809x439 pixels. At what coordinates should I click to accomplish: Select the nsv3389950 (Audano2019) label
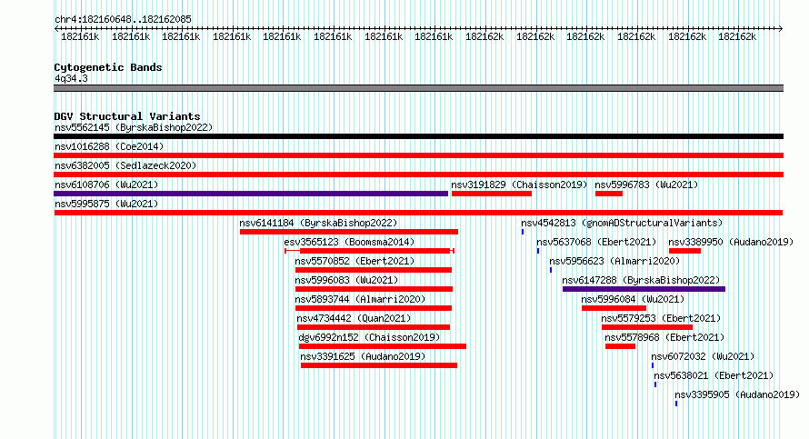731,242
